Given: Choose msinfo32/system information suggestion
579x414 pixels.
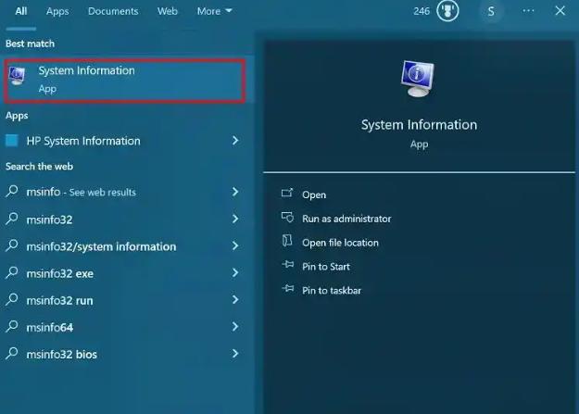Looking at the screenshot, I should pos(101,246).
